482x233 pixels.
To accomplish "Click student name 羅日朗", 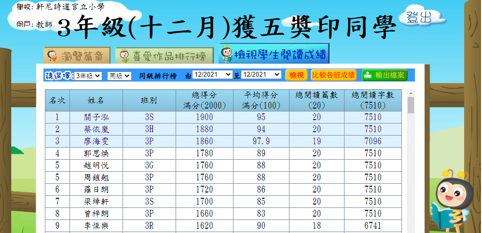I will [96, 190].
